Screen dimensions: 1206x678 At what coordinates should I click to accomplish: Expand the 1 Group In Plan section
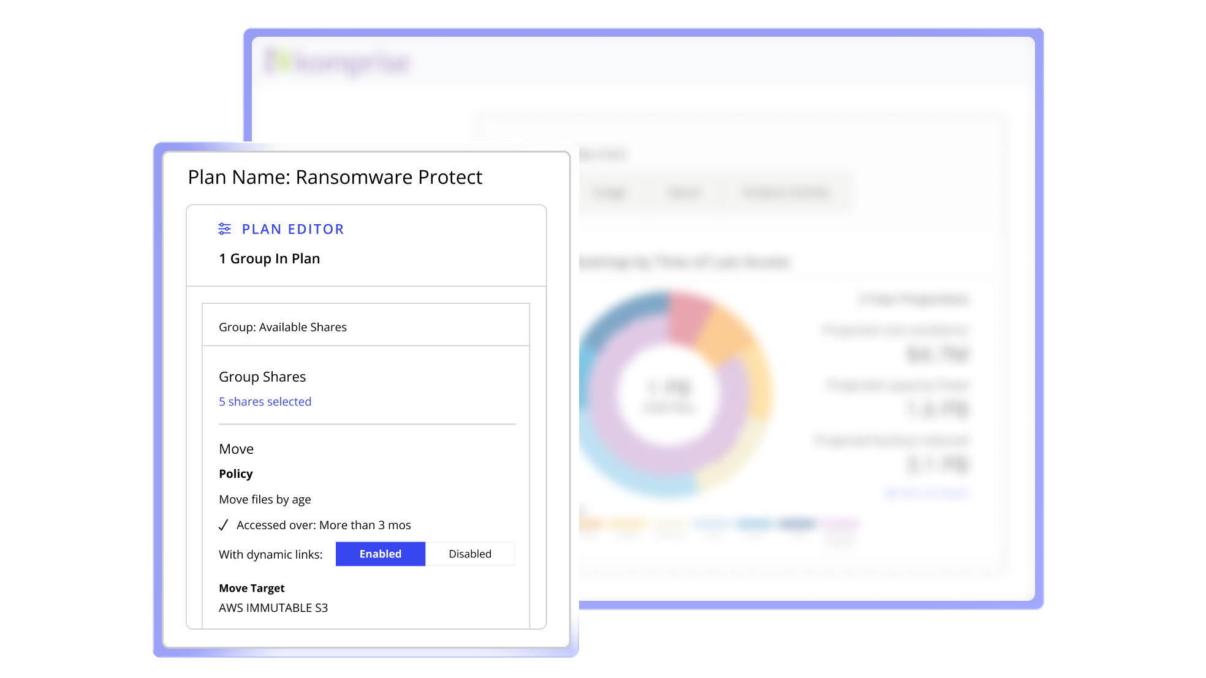coord(270,258)
